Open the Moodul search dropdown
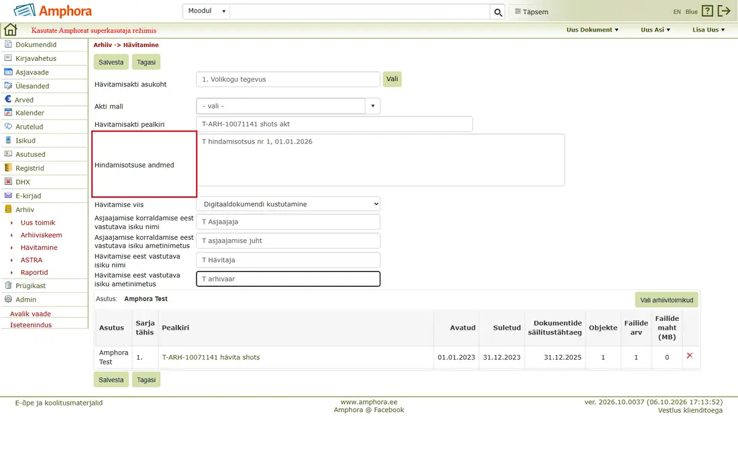The image size is (738, 461). click(206, 11)
